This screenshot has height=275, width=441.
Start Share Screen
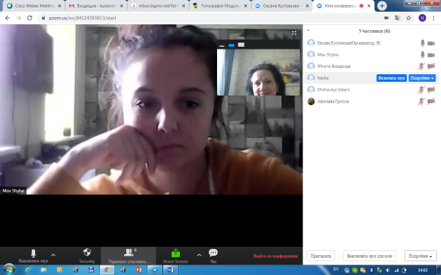pos(176,256)
